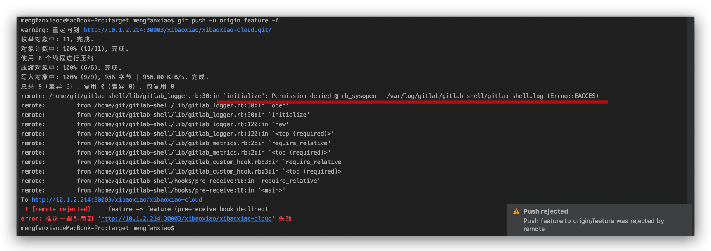The width and height of the screenshot is (711, 251).
Task: Click the 'Permission denied @ rb_sysopen' error line
Action: coord(310,96)
